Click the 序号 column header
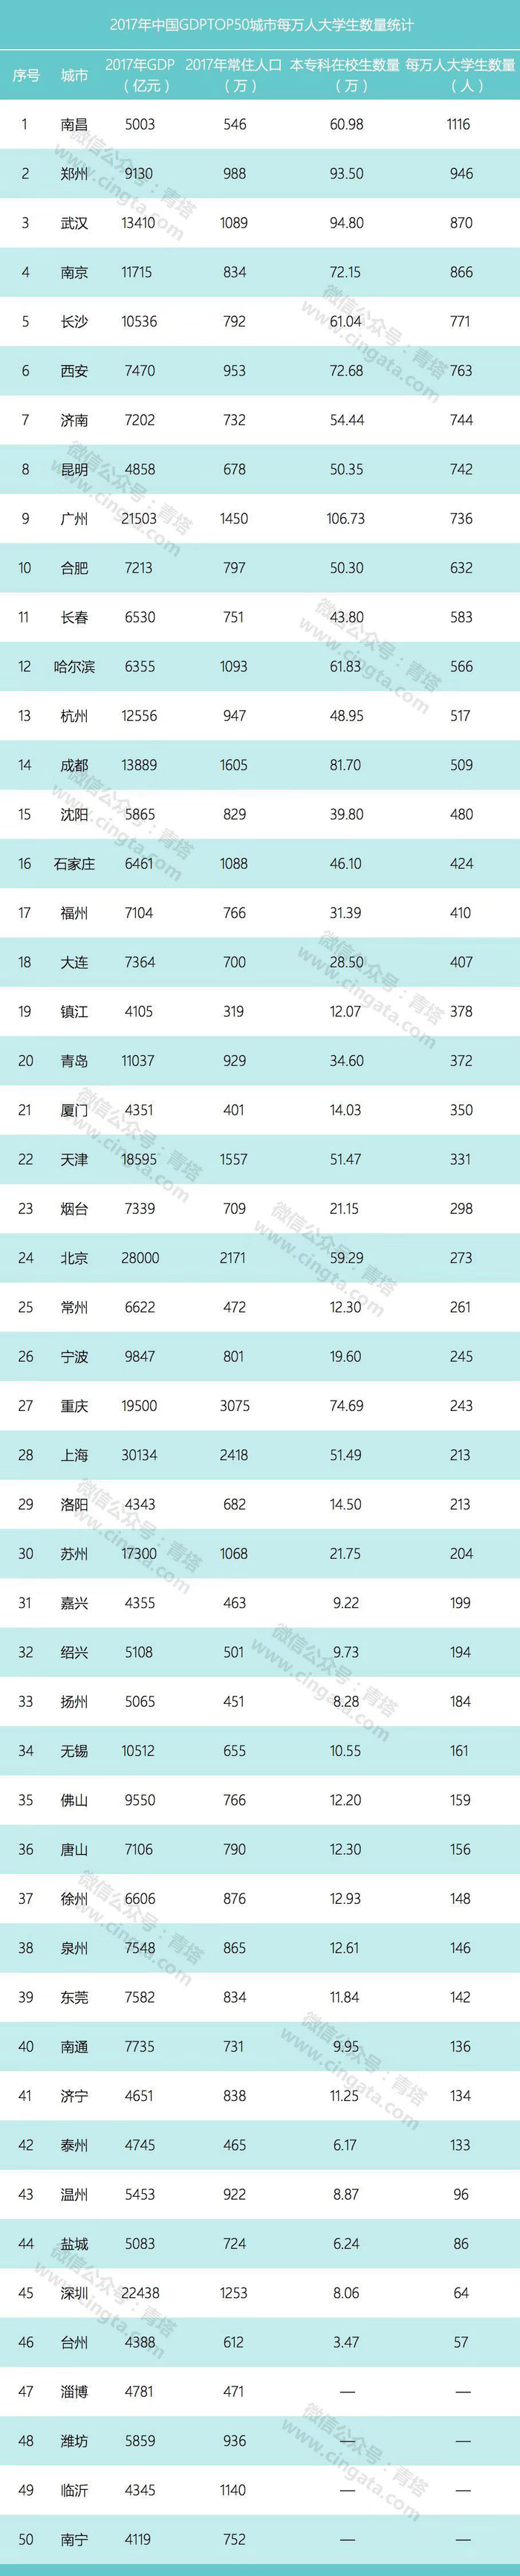 26,75
